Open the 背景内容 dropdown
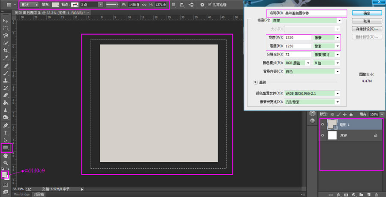Screen dimensions: 386x197 point(312,71)
